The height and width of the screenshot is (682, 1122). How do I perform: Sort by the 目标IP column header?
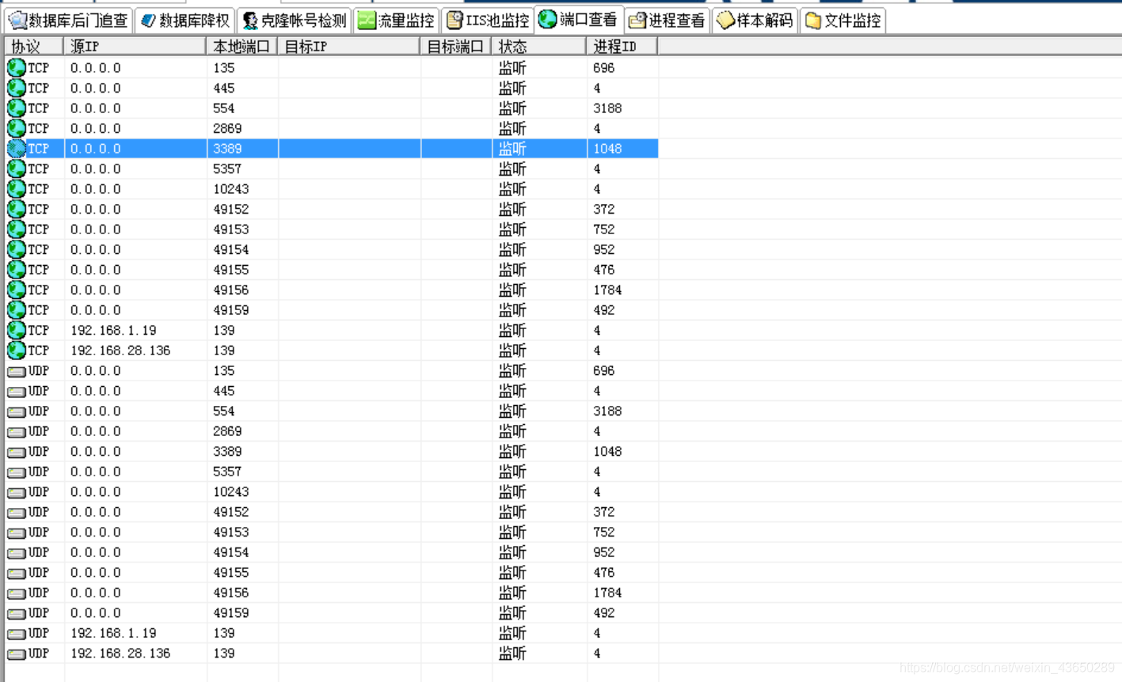coord(349,47)
